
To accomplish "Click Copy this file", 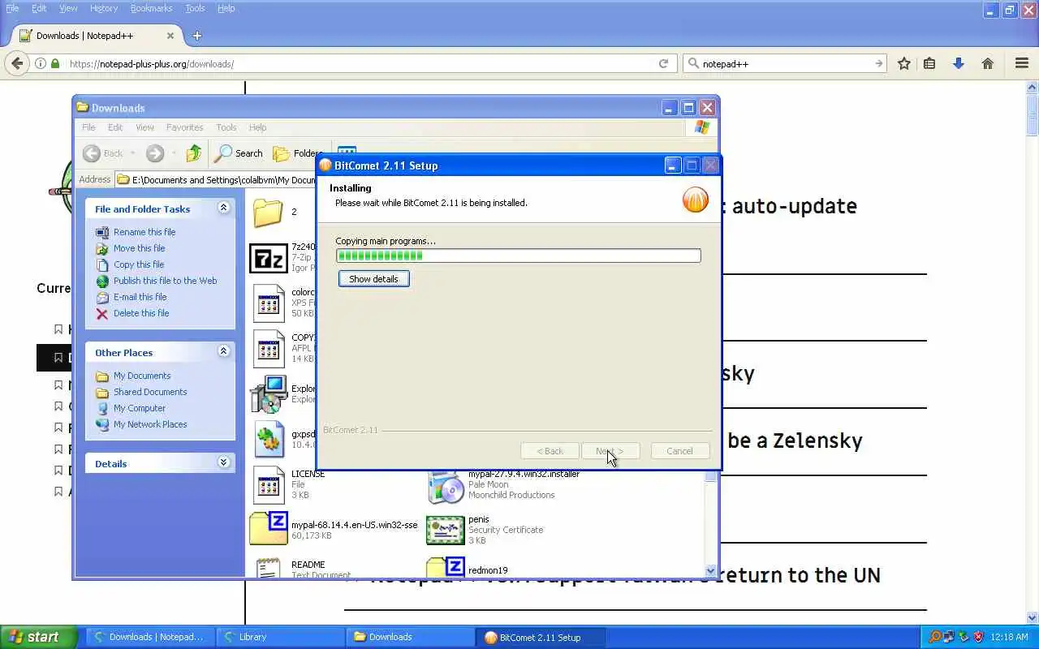I will tap(139, 264).
